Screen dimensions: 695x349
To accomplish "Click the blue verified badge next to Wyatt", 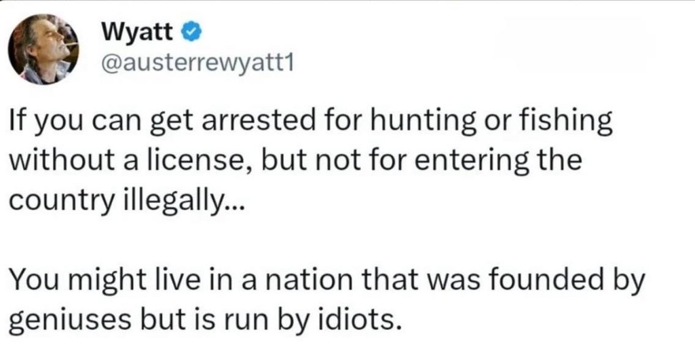I will coord(193,32).
